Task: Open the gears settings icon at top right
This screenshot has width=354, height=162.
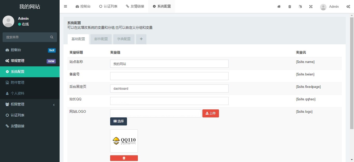Action: point(348,6)
